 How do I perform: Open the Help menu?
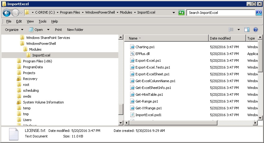tap(55, 21)
